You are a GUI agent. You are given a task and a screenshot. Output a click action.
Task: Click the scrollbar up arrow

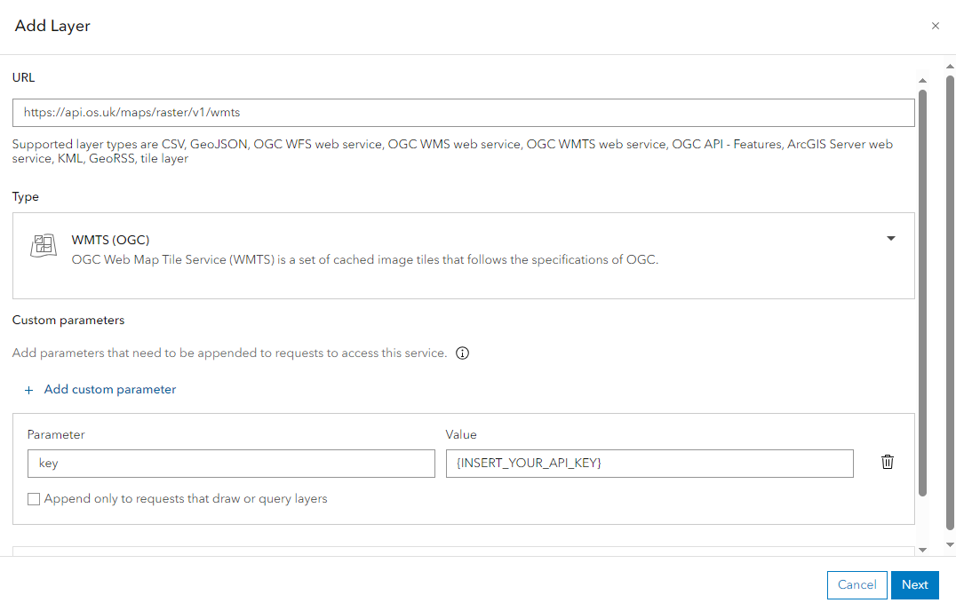(x=922, y=80)
